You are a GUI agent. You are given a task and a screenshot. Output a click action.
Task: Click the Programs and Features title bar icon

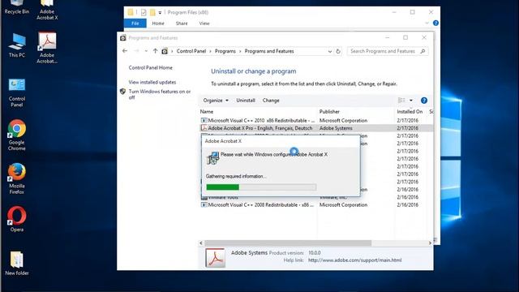click(x=123, y=38)
